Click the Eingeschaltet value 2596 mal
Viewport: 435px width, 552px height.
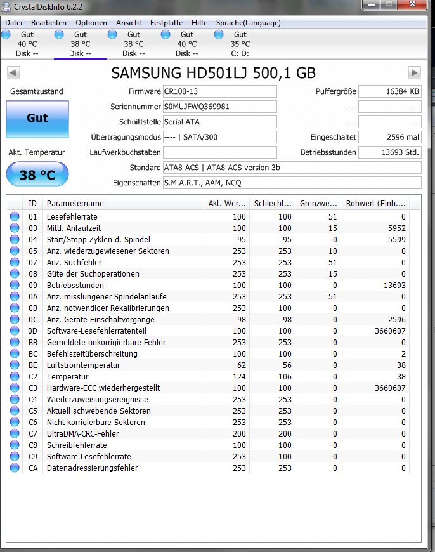390,137
